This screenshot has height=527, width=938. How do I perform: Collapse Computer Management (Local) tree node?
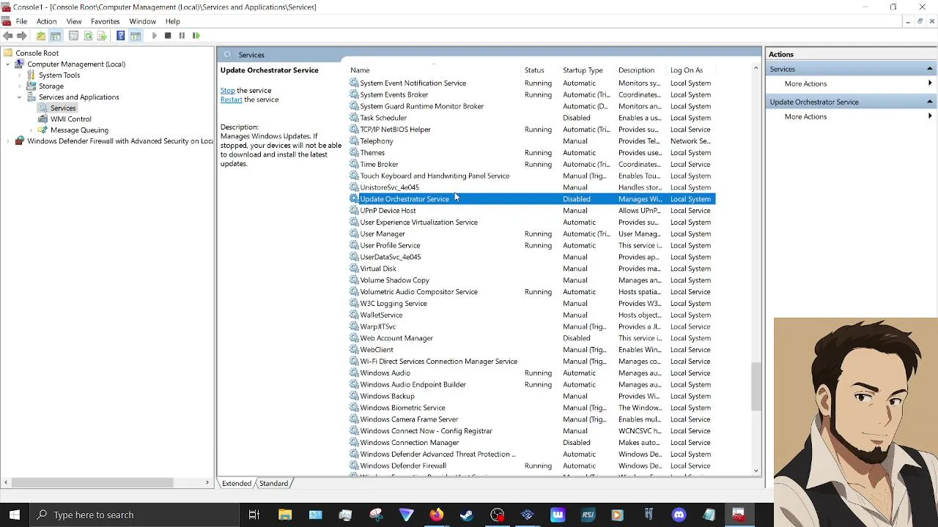point(8,64)
